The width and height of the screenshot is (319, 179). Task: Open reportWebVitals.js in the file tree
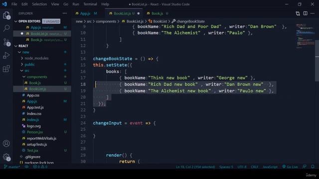point(42,138)
